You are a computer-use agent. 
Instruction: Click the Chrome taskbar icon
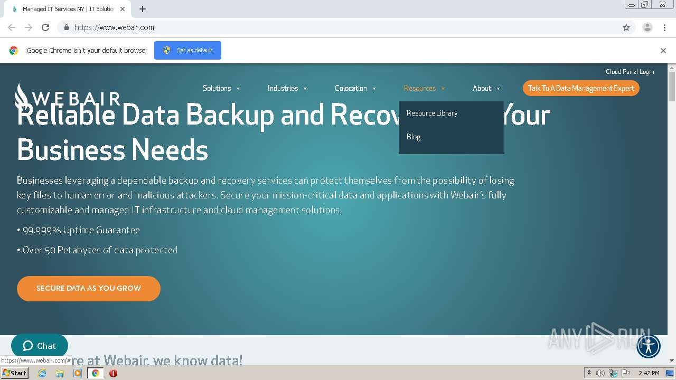pyautogui.click(x=95, y=373)
